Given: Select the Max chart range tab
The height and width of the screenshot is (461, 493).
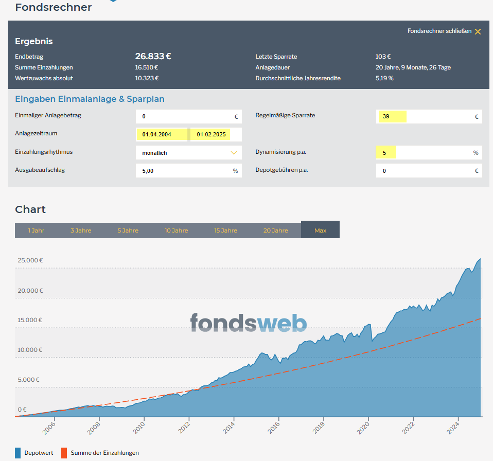Looking at the screenshot, I should point(320,229).
